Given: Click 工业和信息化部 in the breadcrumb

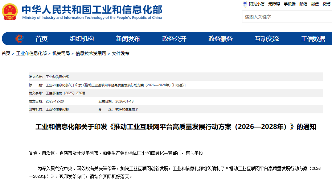Looking at the screenshot, I should click(31, 54).
